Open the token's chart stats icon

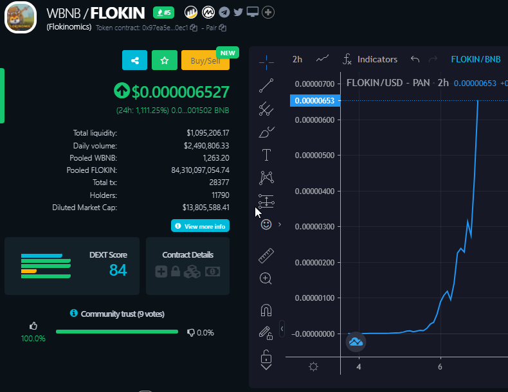191,12
